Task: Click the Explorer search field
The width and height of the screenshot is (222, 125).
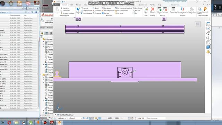Action: click(x=33, y=8)
